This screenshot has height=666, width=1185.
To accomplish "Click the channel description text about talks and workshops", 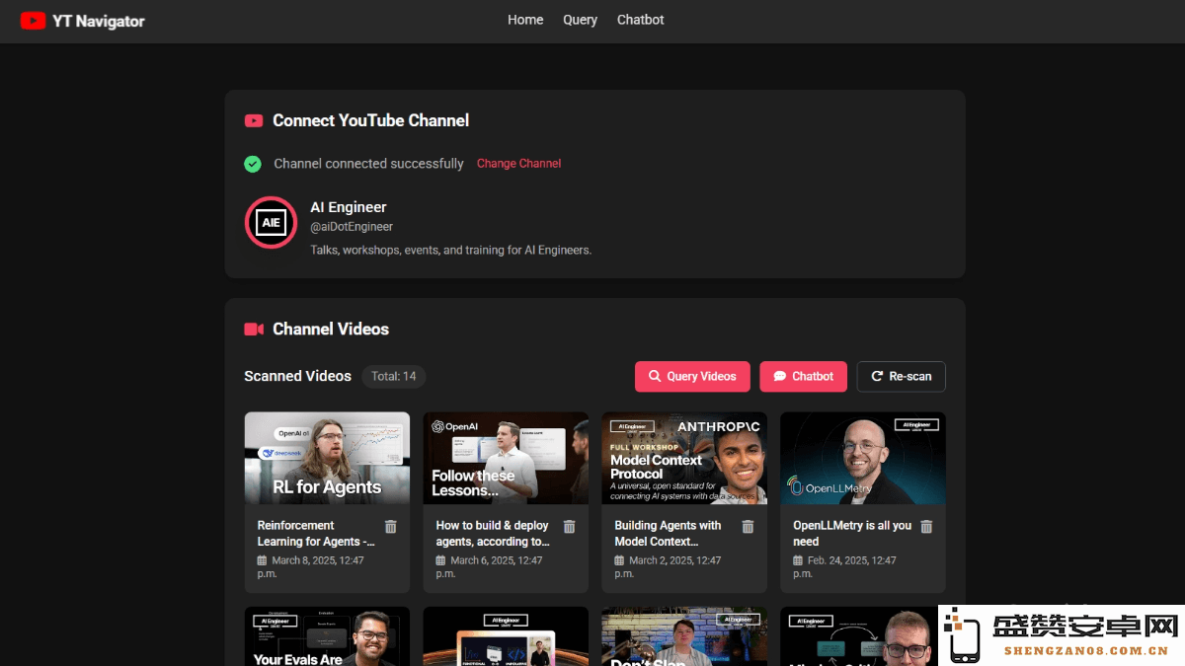I will pos(451,251).
